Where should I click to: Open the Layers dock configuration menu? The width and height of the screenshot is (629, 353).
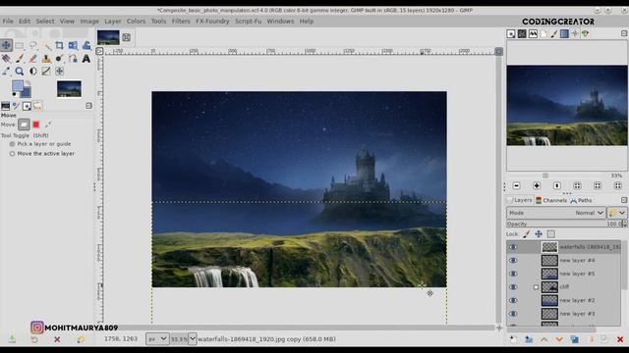[624, 200]
